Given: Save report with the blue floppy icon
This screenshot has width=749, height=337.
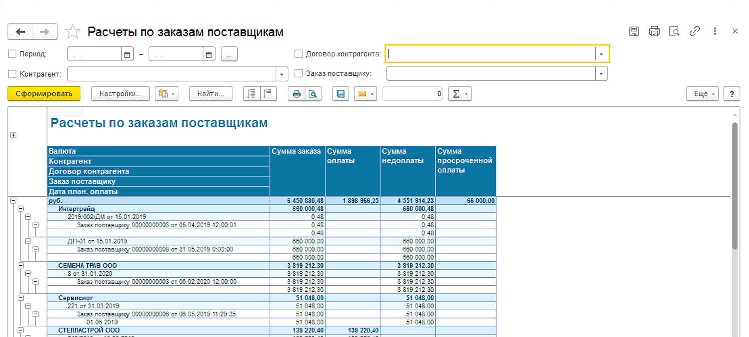Looking at the screenshot, I should coord(341,94).
